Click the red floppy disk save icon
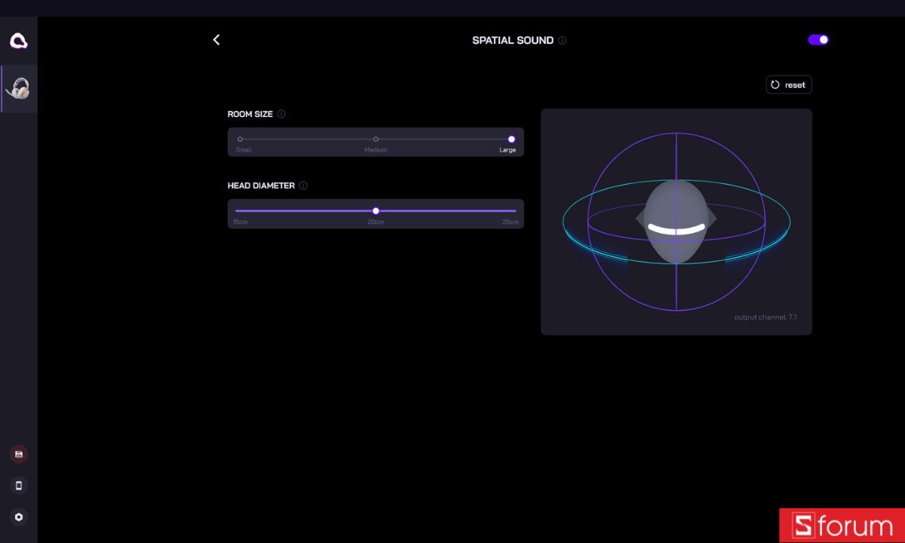This screenshot has height=543, width=905. click(x=19, y=454)
